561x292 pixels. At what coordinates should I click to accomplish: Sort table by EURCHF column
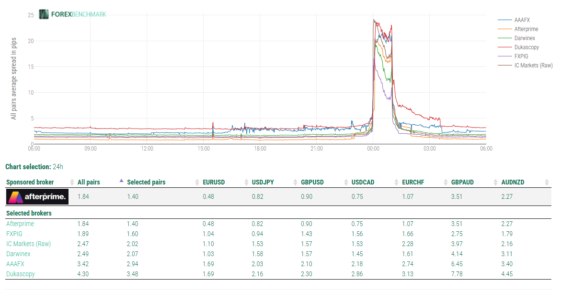[x=413, y=182]
